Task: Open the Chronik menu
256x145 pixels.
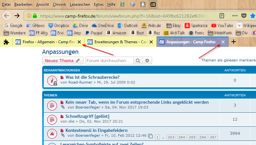Action: point(59,4)
